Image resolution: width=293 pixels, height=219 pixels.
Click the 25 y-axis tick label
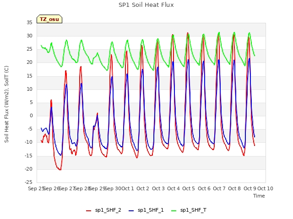coord(29,49)
